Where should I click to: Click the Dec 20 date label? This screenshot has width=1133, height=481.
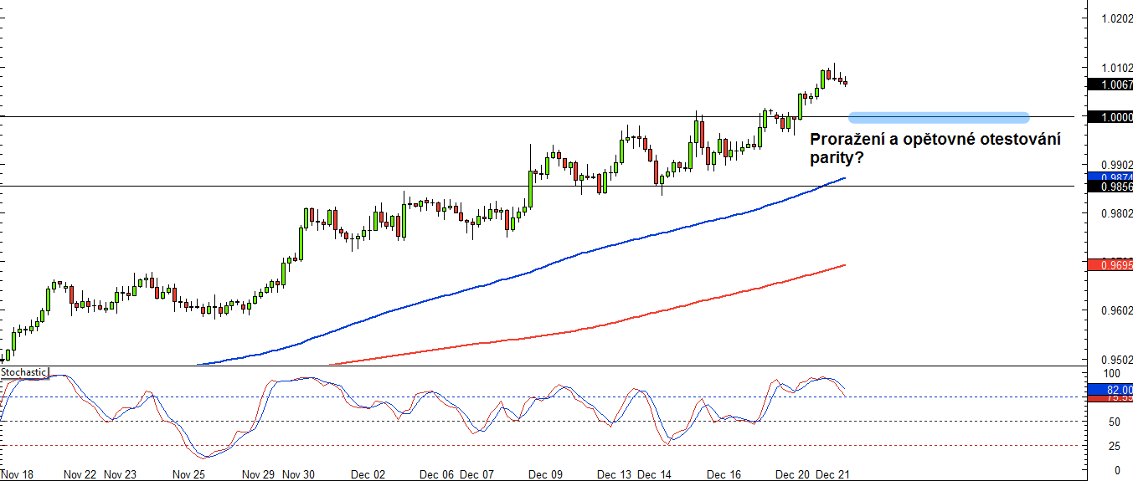point(792,474)
